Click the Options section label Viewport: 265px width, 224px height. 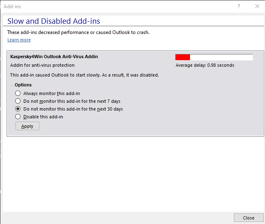pos(23,85)
